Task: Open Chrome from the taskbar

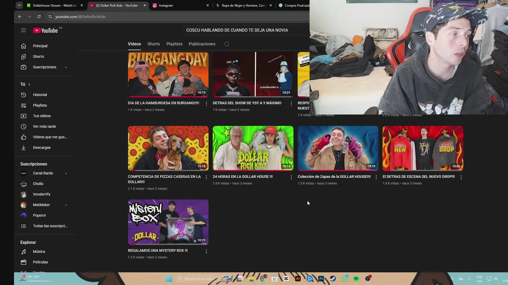Action: [x=263, y=279]
